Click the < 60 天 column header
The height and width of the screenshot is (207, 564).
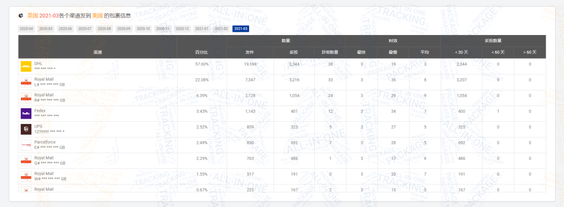click(498, 53)
